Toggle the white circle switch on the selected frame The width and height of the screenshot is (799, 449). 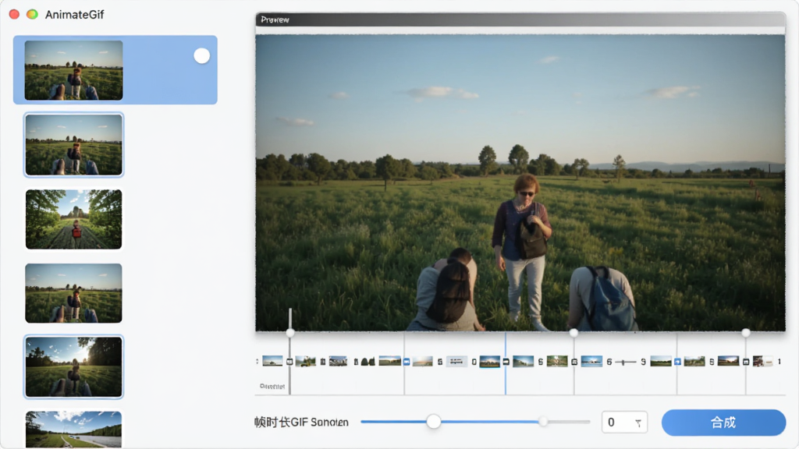click(x=202, y=56)
